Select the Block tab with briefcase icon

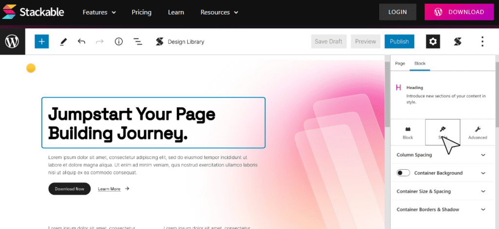pos(408,133)
